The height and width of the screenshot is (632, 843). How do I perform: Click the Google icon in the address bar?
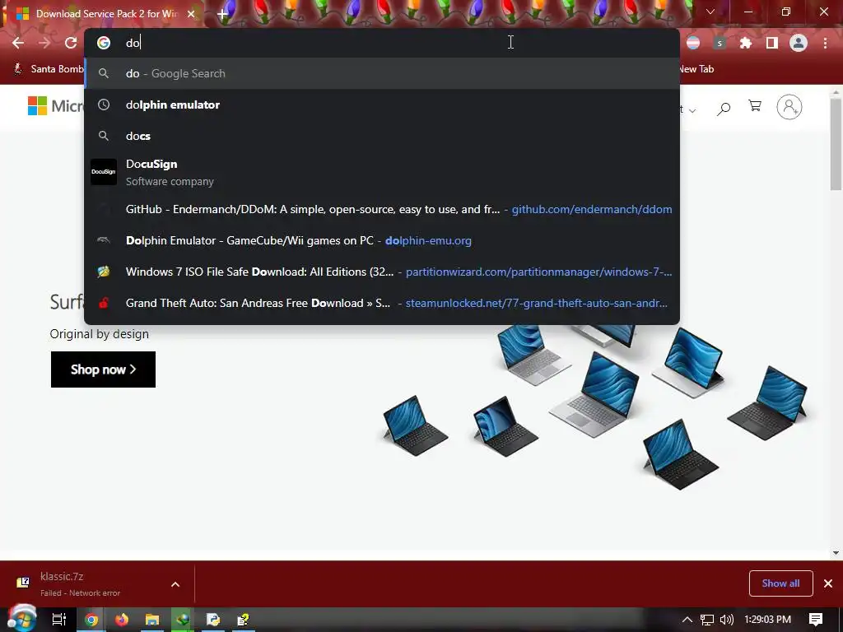[x=104, y=43]
